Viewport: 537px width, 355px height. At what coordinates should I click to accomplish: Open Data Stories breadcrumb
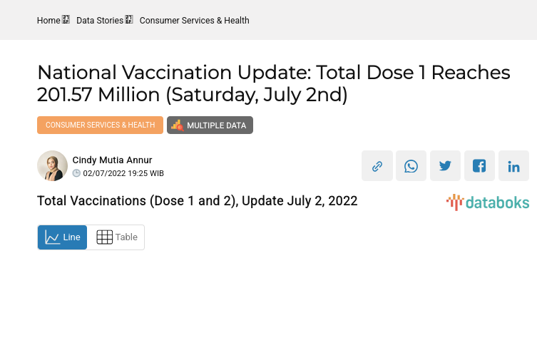pyautogui.click(x=100, y=21)
